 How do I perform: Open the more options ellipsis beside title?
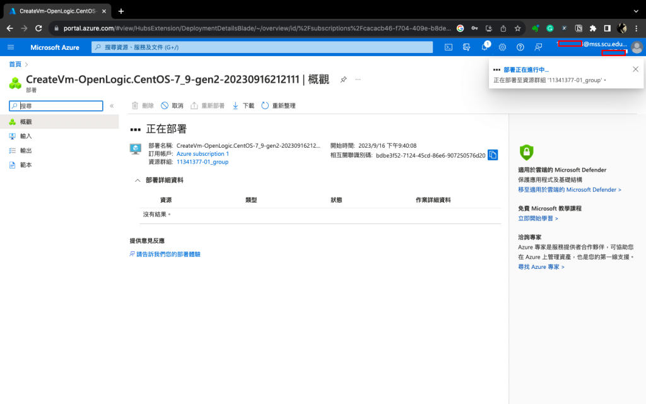358,79
